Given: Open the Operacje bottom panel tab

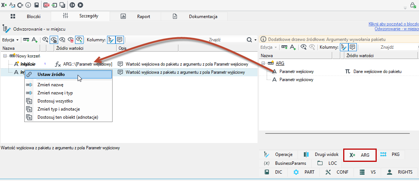Looking at the screenshot, I should (x=279, y=154).
